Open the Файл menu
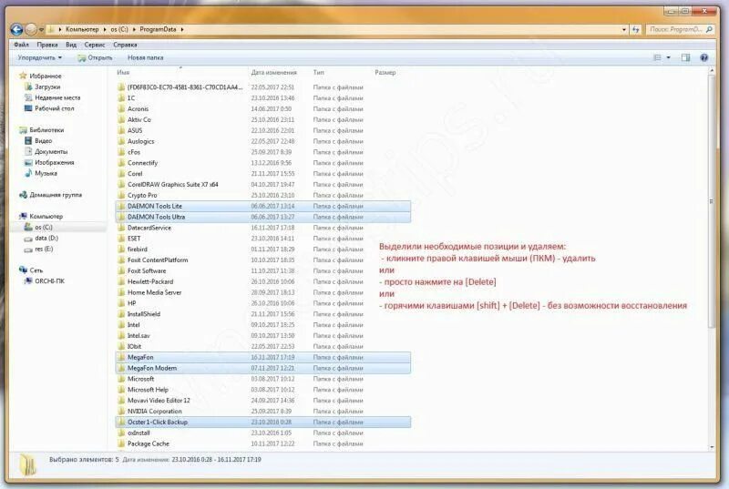The image size is (729, 489). click(x=21, y=45)
